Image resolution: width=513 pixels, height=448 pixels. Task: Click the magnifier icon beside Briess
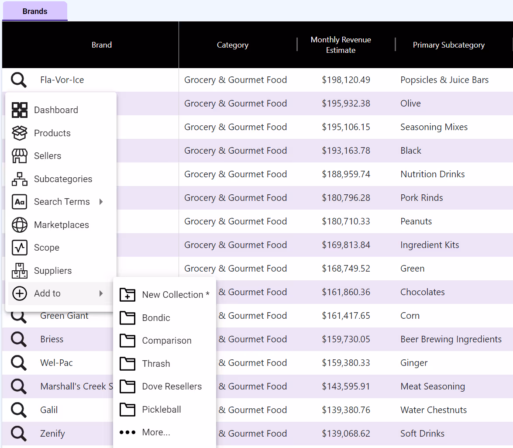click(x=19, y=339)
